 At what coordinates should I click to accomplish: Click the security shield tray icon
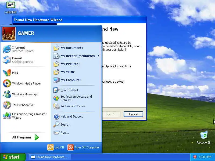(x=195, y=157)
